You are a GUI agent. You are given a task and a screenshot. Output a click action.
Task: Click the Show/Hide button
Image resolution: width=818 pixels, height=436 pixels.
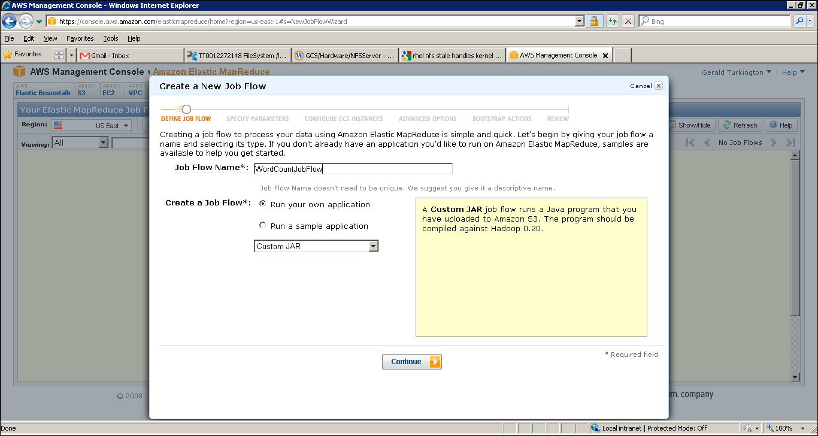691,125
